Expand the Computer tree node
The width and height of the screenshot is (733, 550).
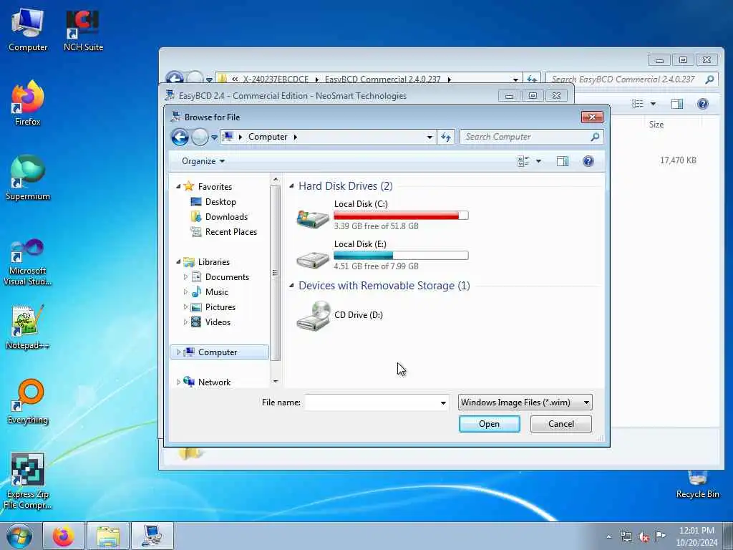pos(178,352)
